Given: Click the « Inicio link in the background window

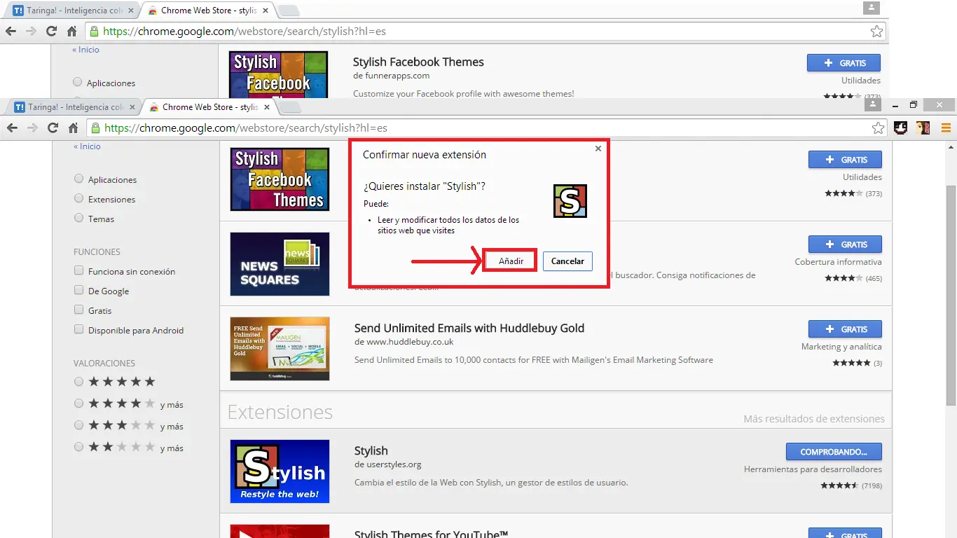Looking at the screenshot, I should [x=85, y=50].
